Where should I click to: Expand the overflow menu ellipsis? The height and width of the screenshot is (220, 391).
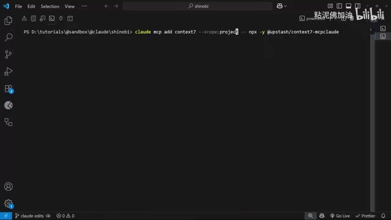[84, 6]
